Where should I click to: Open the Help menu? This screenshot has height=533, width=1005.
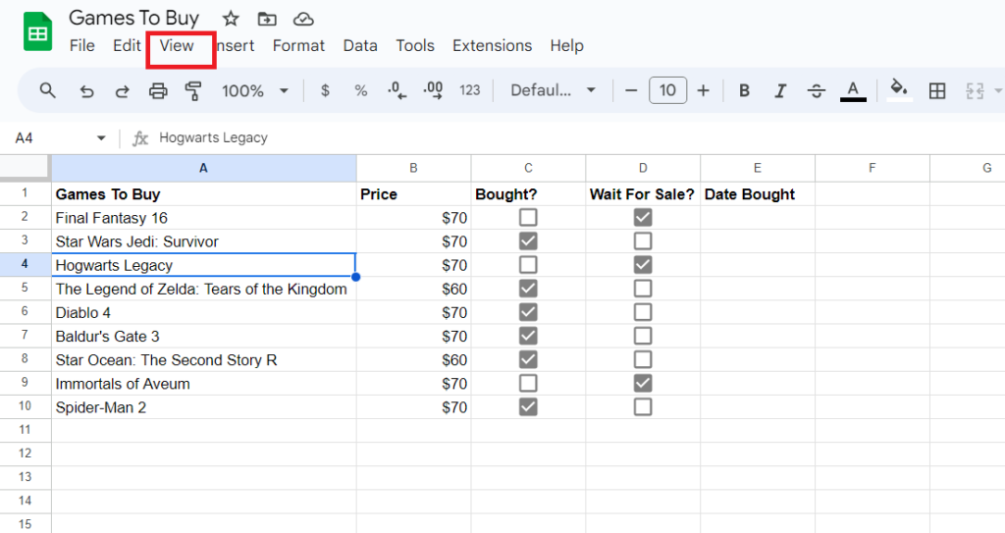click(566, 45)
